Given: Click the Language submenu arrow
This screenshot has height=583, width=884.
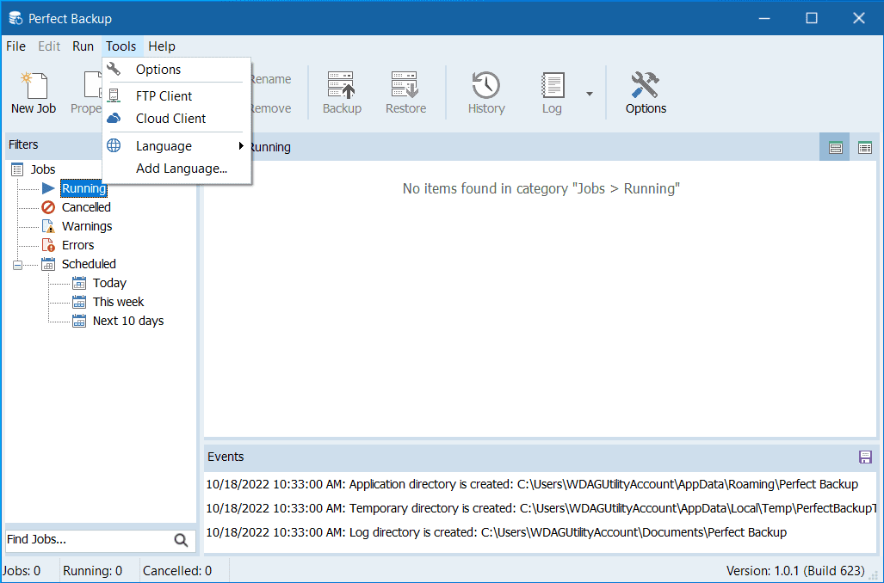Looking at the screenshot, I should pos(241,146).
